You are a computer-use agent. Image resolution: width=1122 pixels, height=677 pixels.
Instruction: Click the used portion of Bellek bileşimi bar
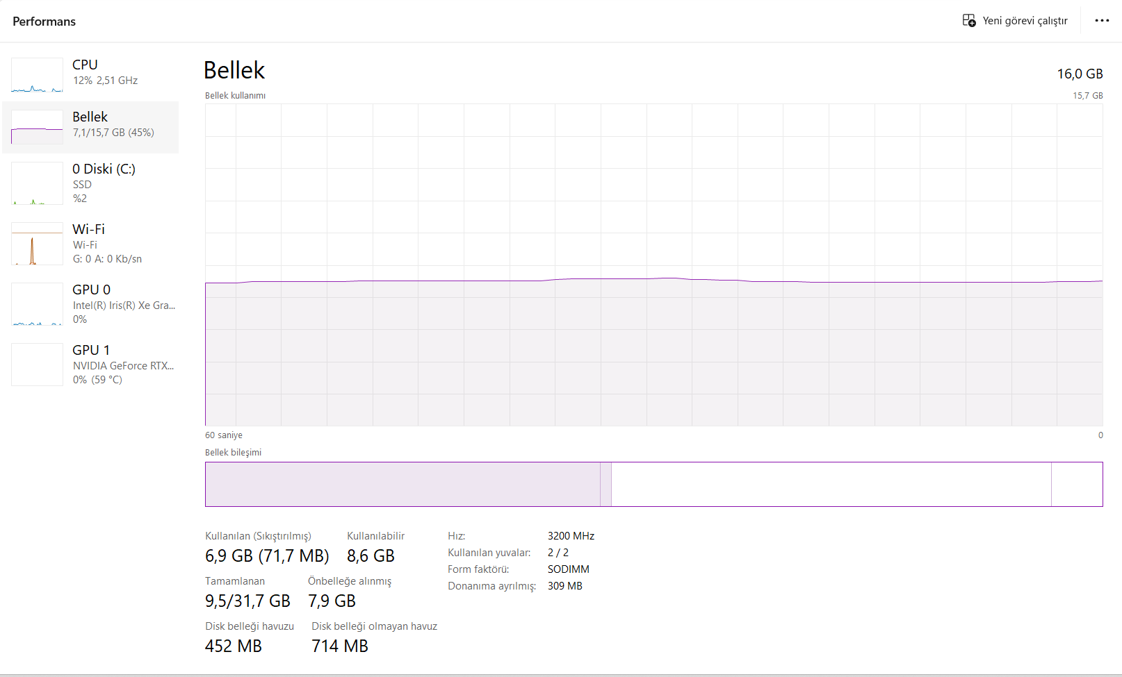402,484
